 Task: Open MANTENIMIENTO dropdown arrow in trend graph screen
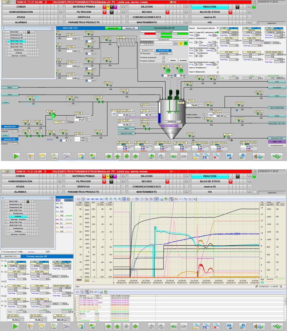click(187, 192)
